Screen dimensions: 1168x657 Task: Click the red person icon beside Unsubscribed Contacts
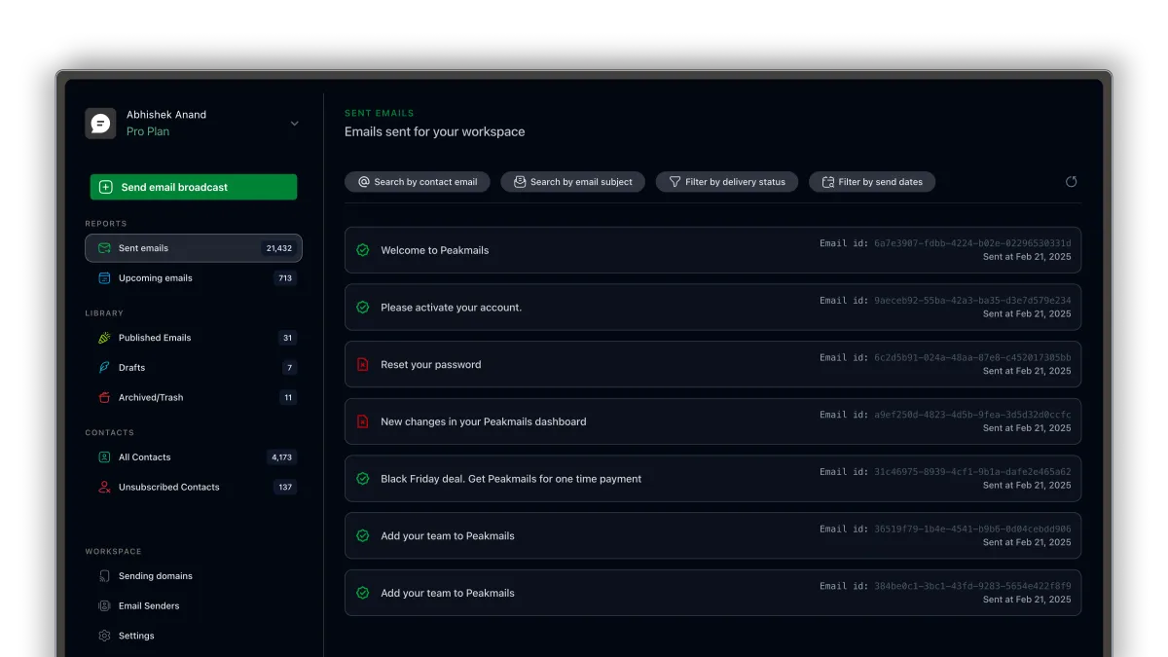[104, 487]
